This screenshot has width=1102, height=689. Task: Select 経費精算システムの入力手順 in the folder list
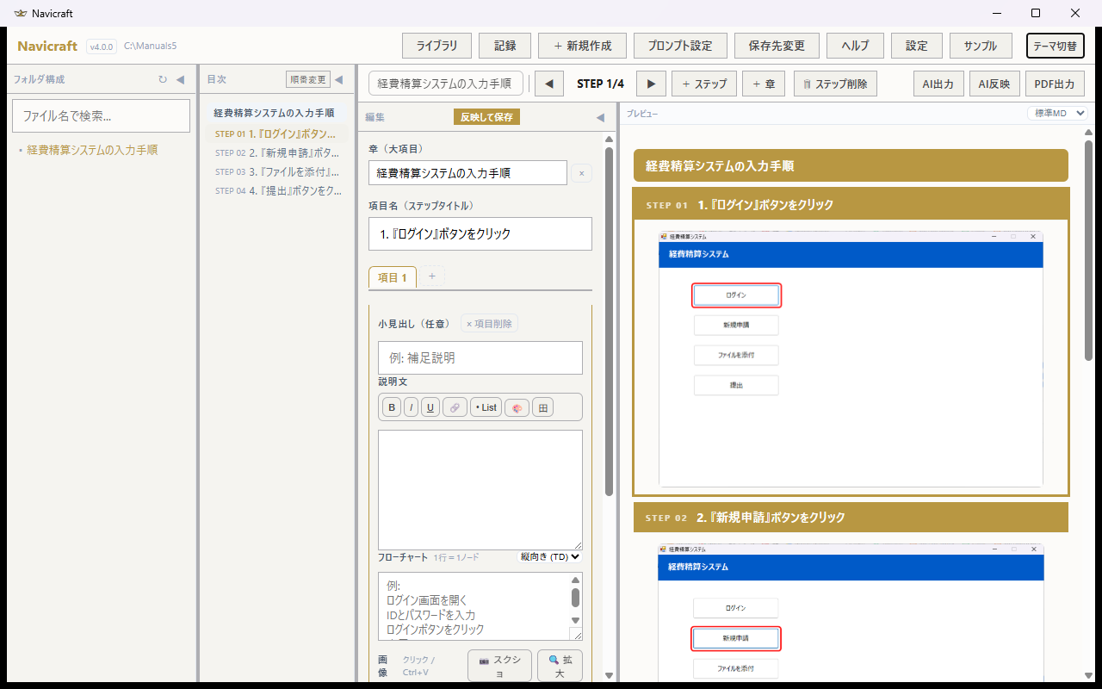tap(92, 150)
